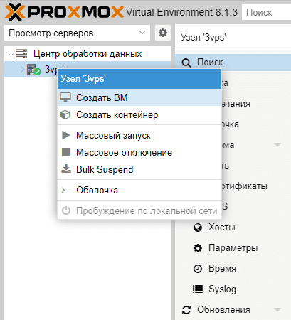
Task: Open the Параметры section
Action: click(233, 248)
